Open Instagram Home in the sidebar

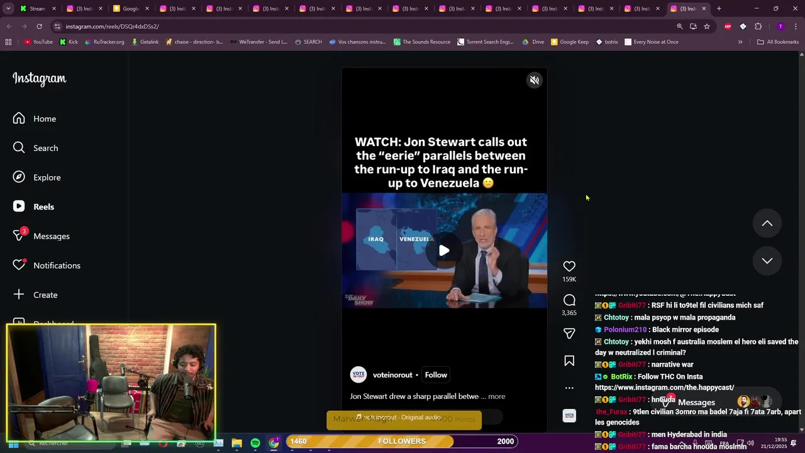pos(45,119)
